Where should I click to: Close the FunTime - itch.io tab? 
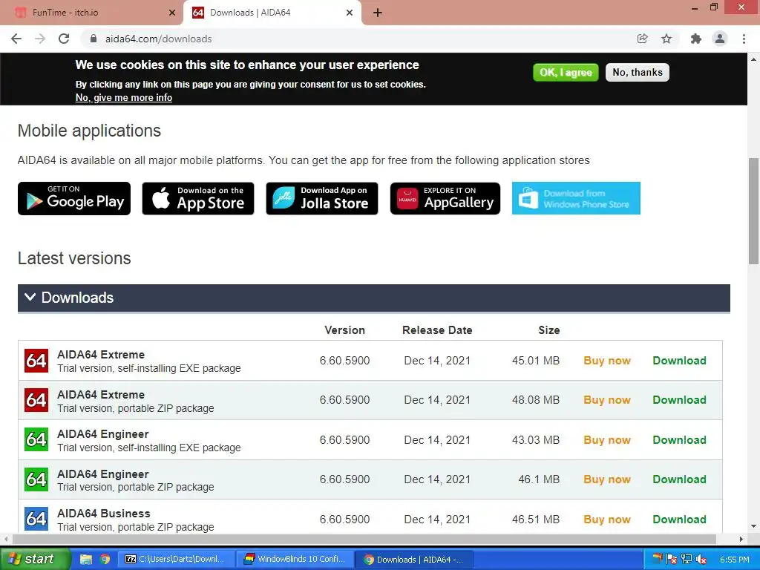click(x=172, y=13)
